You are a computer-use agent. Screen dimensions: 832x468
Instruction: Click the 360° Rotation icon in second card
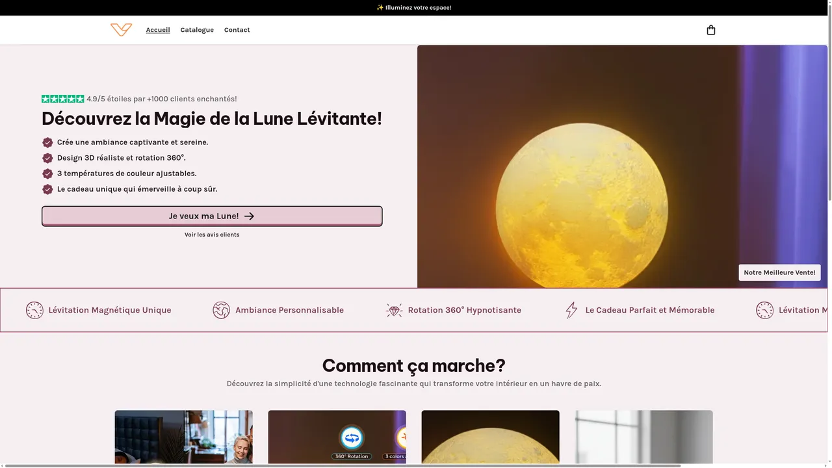pyautogui.click(x=352, y=437)
